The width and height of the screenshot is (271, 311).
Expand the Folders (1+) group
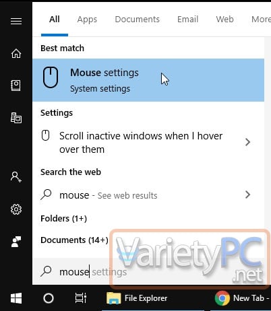(x=63, y=218)
